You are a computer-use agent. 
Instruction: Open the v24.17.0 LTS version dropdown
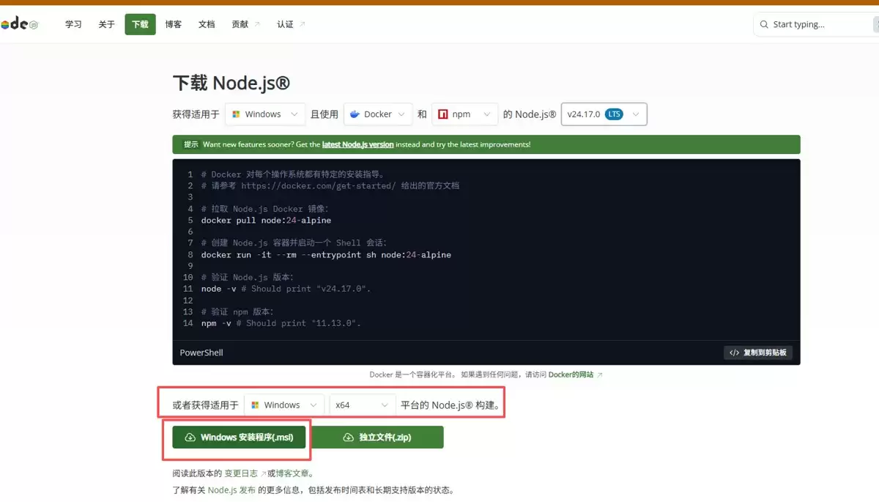(x=604, y=114)
